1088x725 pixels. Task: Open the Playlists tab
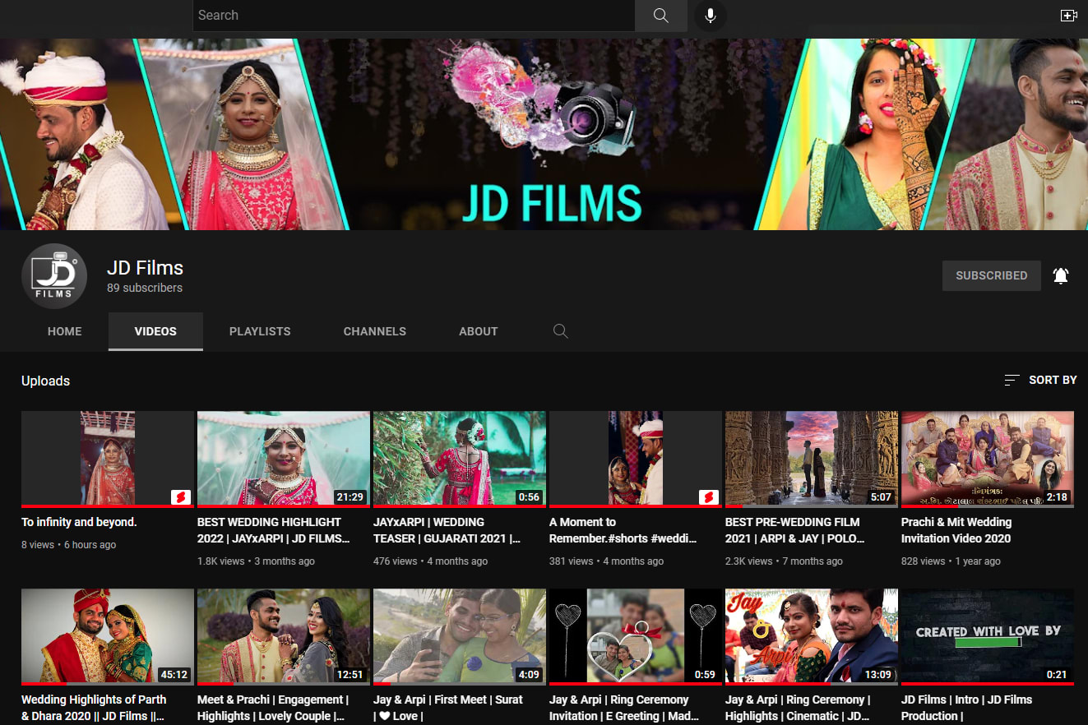[x=260, y=331]
